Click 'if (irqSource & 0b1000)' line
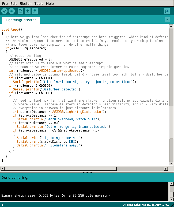The width and height of the screenshot is (174, 207). pos(31,93)
